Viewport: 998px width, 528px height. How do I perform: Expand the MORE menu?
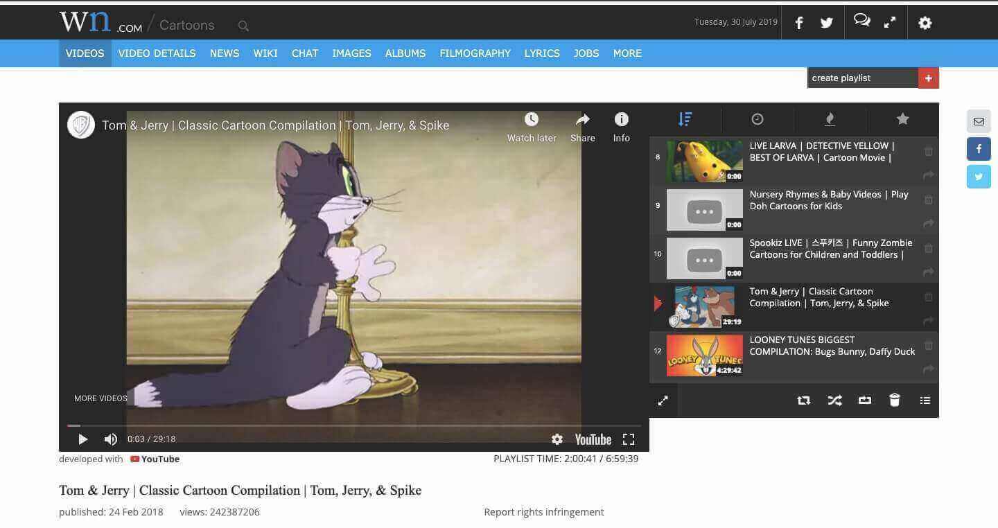point(627,53)
